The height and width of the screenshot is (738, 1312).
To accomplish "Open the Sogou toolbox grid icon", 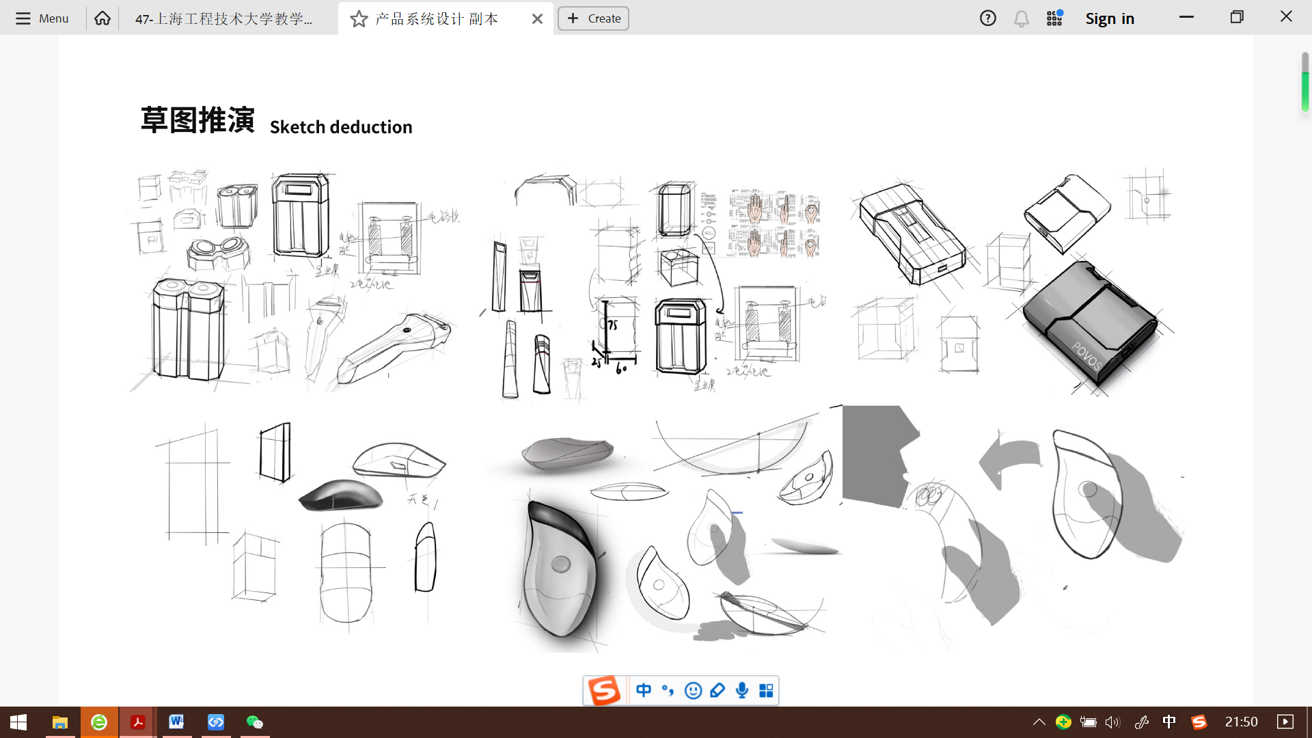I will [x=766, y=690].
